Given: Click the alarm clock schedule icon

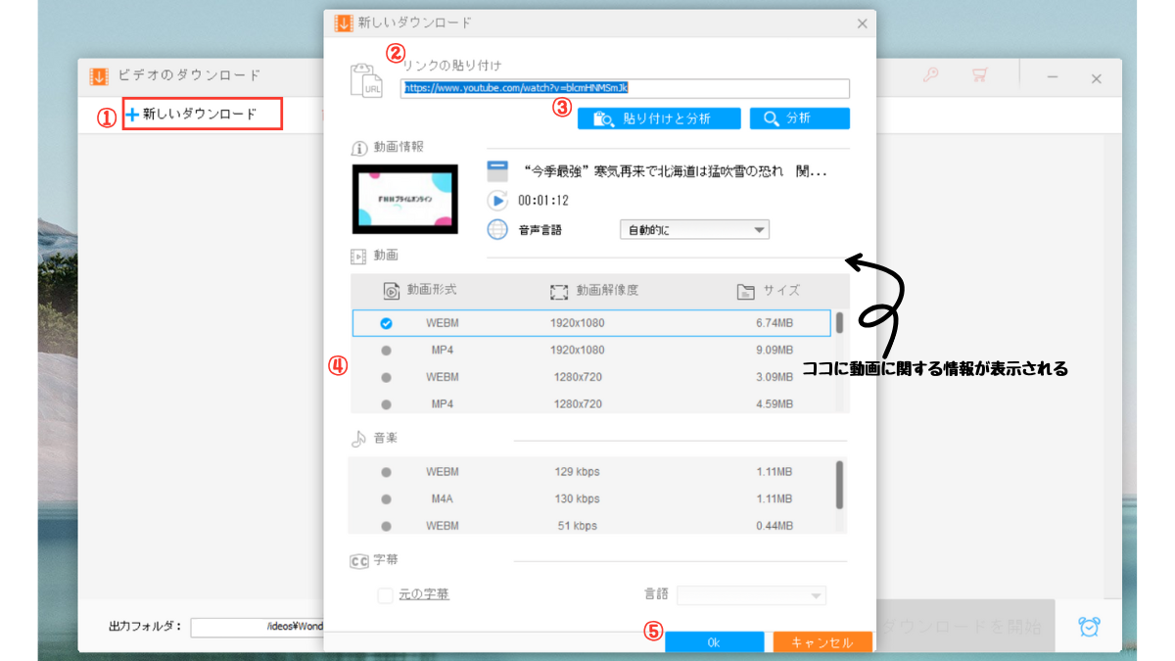Looking at the screenshot, I should coord(1088,626).
